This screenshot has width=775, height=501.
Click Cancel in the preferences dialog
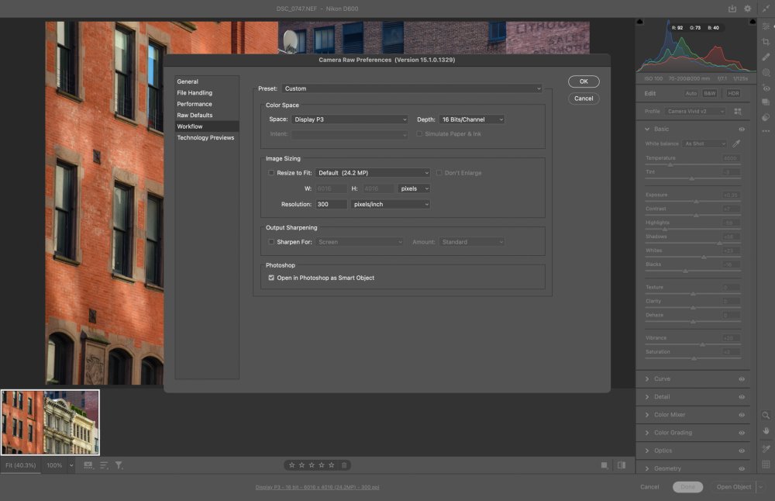coord(584,98)
